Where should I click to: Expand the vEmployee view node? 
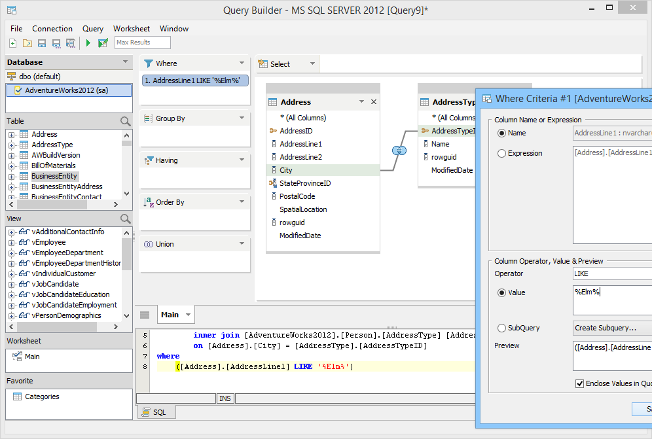(11, 243)
